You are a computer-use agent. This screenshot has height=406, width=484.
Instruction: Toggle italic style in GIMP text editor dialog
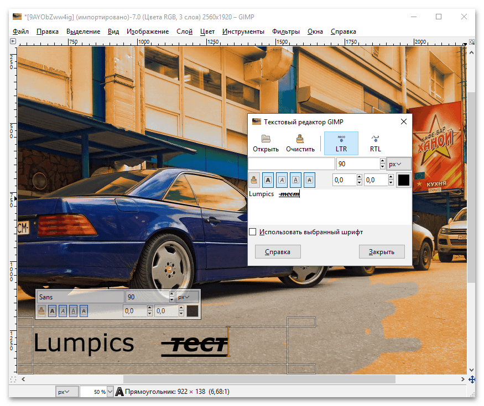tap(282, 180)
